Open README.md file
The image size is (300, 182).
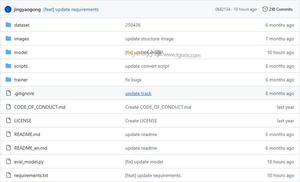(x=27, y=134)
